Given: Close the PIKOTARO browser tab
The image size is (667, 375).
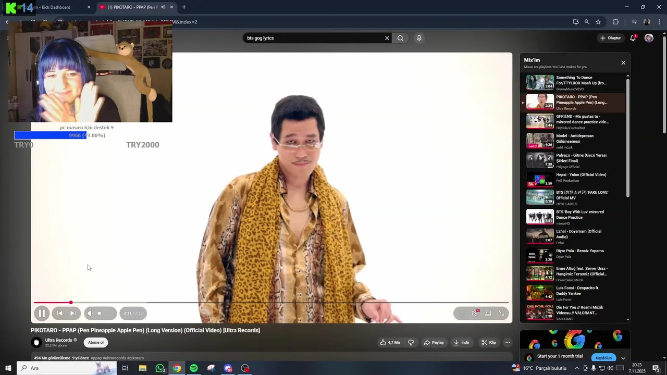Looking at the screenshot, I should [x=171, y=7].
